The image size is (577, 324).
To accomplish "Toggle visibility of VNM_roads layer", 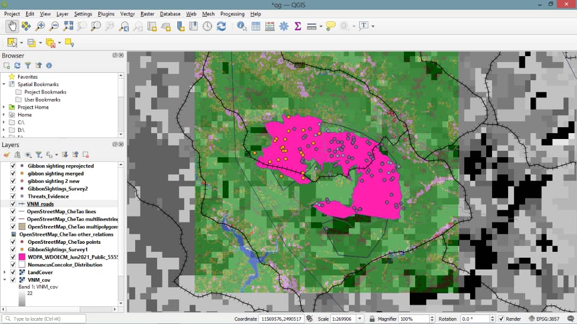I will [x=13, y=204].
